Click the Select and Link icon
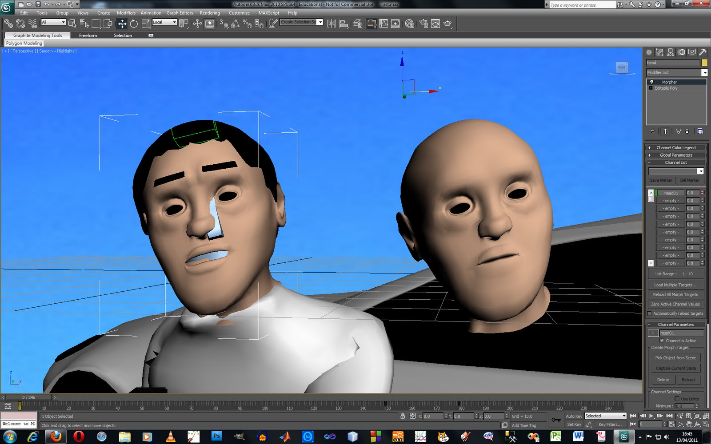 click(x=8, y=23)
